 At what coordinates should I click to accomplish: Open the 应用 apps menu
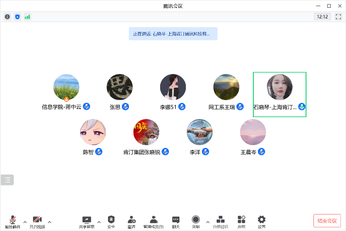pos(241,221)
